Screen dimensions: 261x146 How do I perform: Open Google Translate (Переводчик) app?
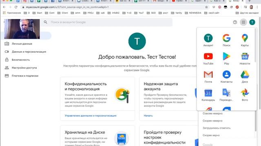click(x=226, y=95)
